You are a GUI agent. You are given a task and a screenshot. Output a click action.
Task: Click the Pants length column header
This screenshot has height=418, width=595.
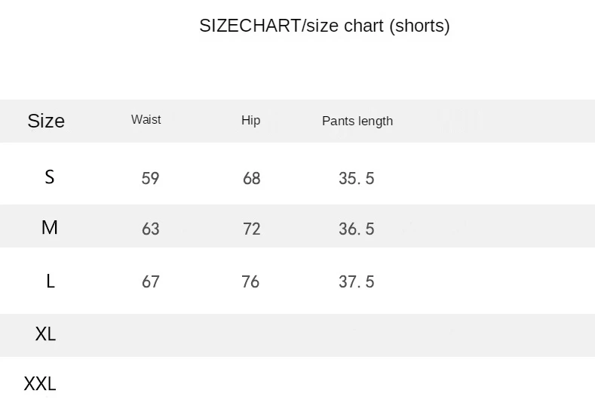[357, 121]
